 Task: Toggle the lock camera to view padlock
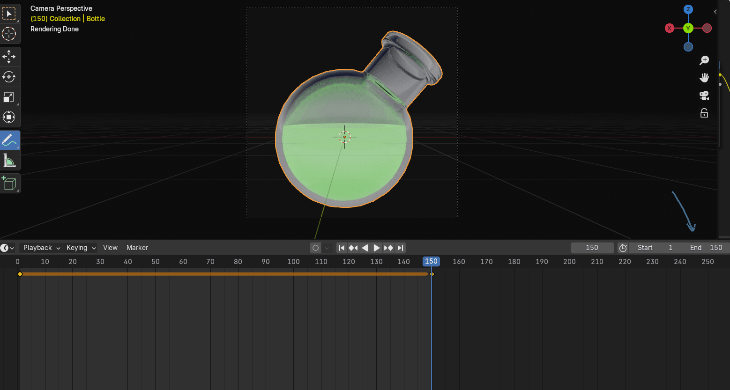click(704, 113)
